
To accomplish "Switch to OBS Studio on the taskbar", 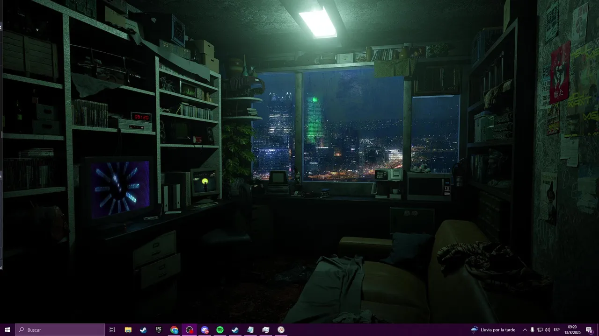I will [189, 329].
